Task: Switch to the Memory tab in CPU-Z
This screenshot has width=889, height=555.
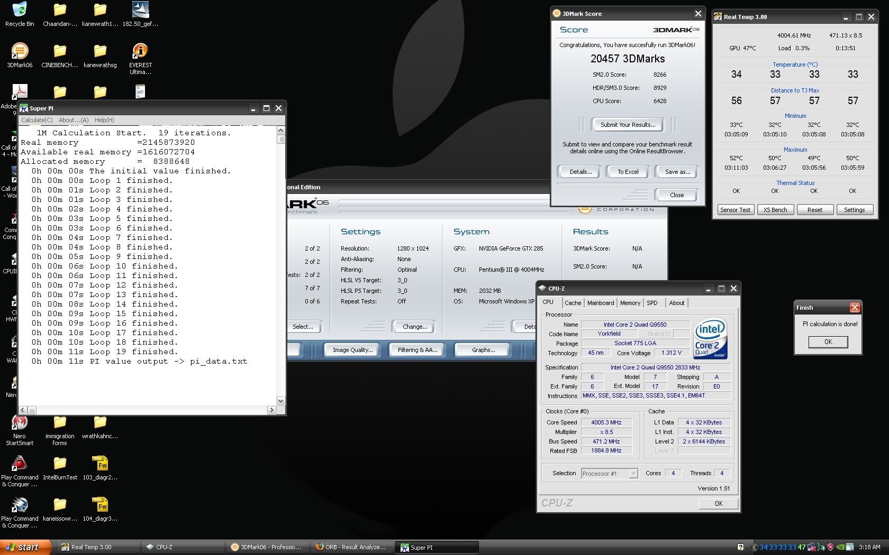Action: tap(630, 303)
